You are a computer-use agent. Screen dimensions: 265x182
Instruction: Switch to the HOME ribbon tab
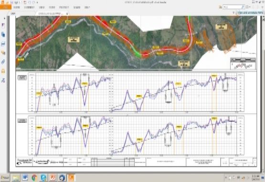pos(17,8)
